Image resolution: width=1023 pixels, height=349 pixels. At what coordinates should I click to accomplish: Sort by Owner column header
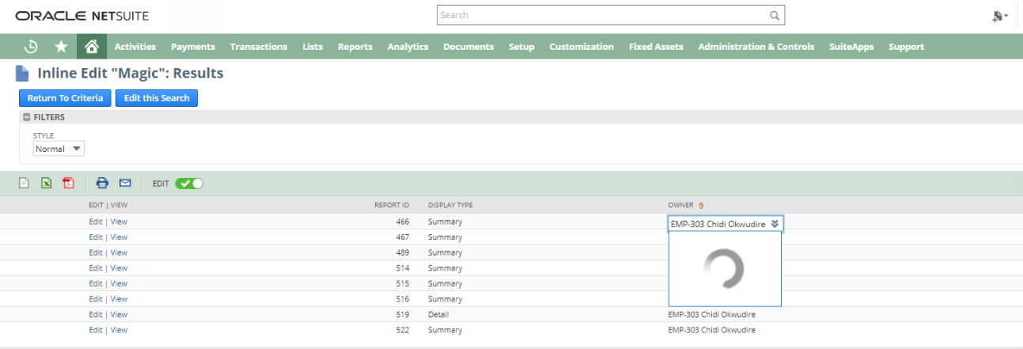pos(680,206)
